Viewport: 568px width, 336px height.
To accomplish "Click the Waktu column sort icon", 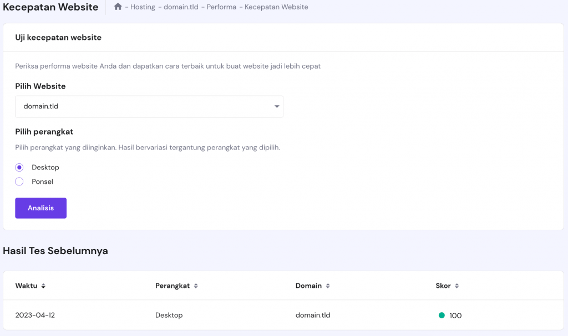I will coord(43,286).
